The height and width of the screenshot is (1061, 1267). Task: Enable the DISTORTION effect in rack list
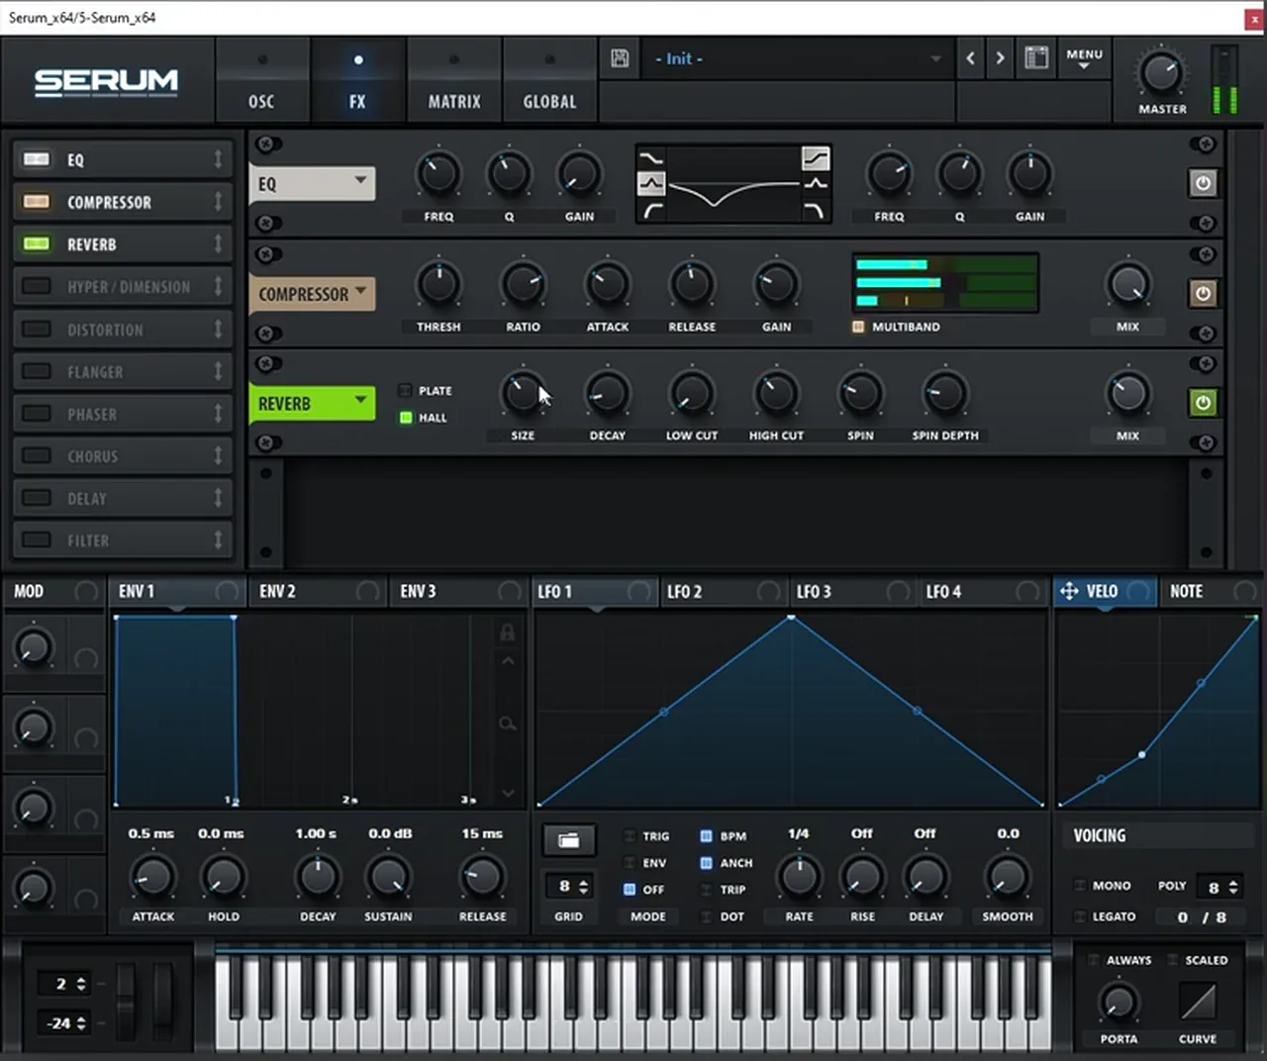[37, 330]
